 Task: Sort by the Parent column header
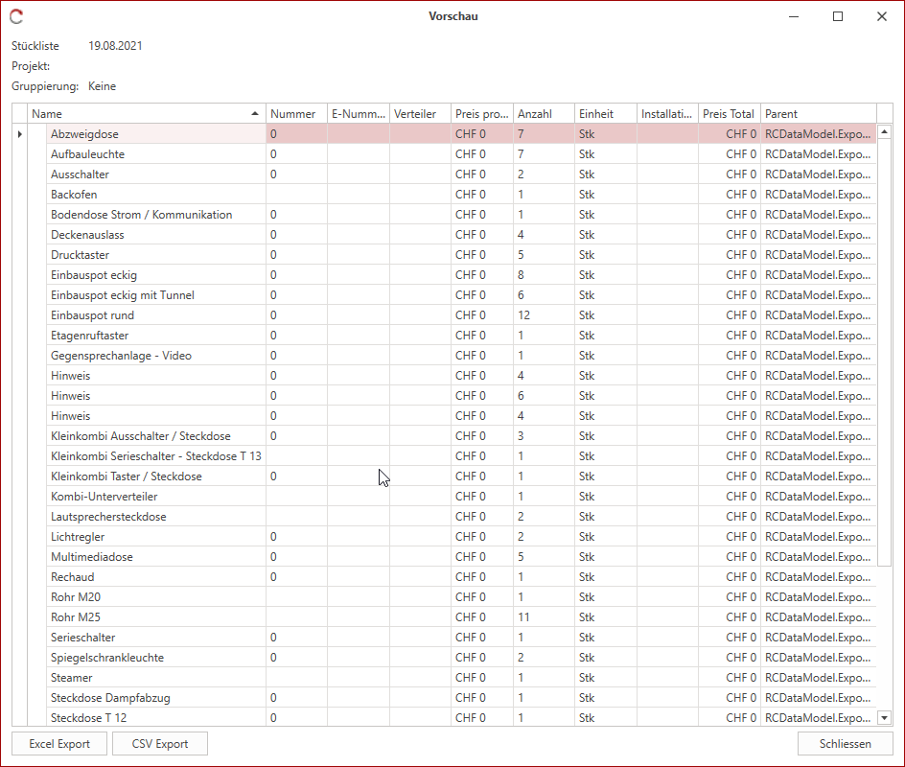819,114
